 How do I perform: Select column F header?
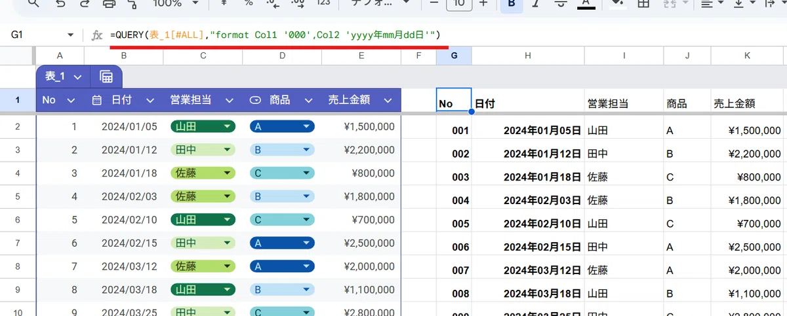[x=418, y=56]
